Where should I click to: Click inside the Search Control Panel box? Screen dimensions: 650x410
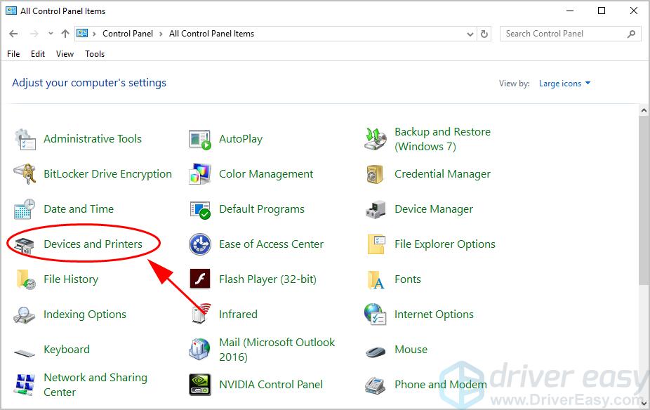(x=562, y=34)
